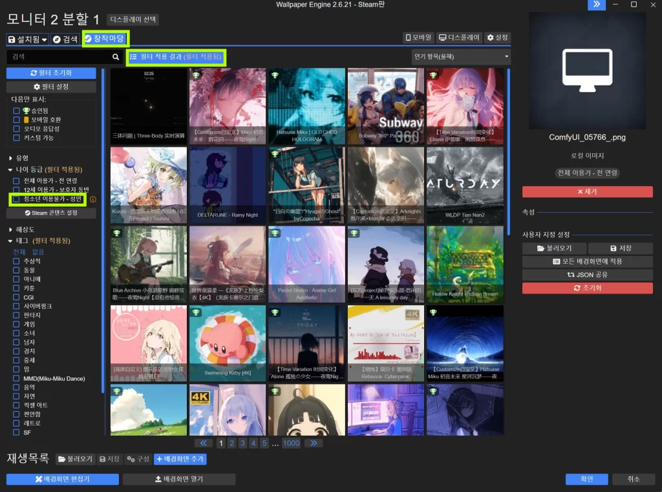Open 설정 gear settings

pos(497,38)
